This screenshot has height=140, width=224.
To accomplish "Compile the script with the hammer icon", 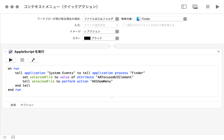I will tap(33, 60).
